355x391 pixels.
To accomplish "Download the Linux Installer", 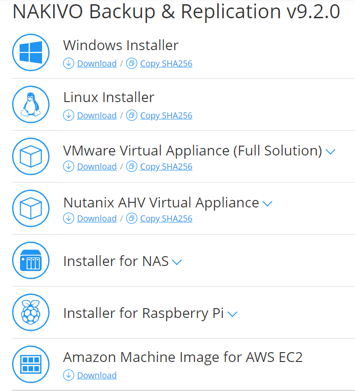I will click(97, 116).
